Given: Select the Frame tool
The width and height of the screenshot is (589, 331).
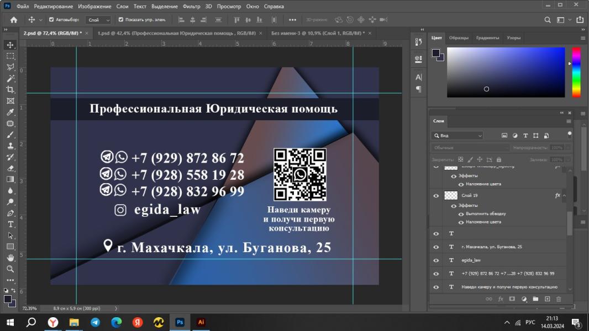Looking at the screenshot, I should click(x=10, y=101).
